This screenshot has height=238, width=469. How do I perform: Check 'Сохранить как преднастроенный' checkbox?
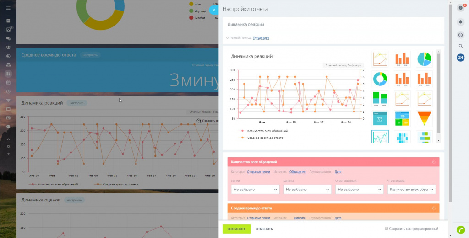387,228
